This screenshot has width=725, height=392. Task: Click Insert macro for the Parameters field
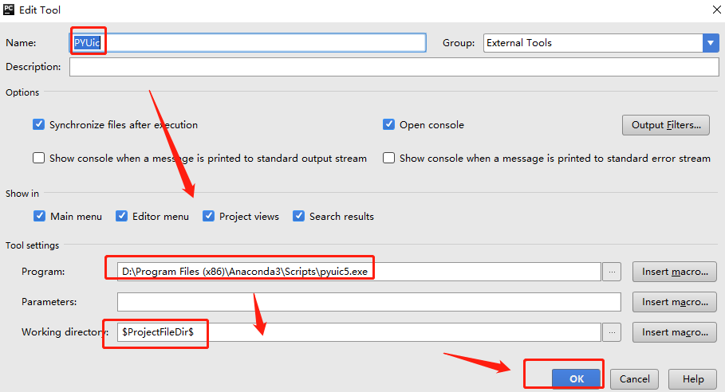[675, 302]
